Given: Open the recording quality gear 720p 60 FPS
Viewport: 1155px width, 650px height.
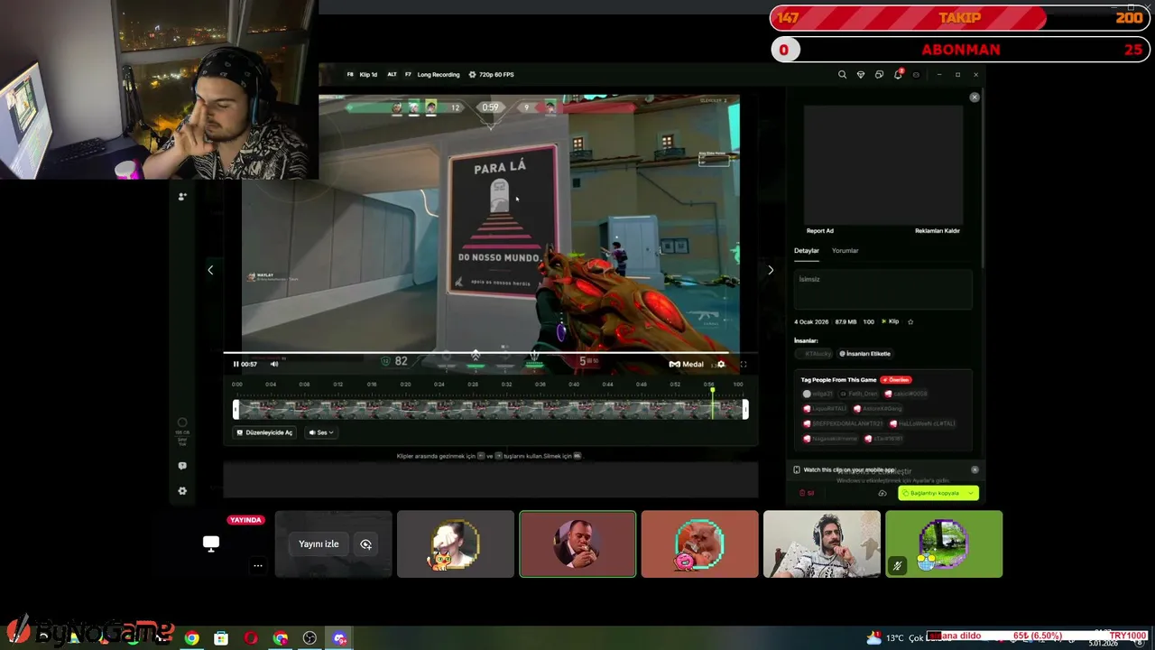Looking at the screenshot, I should point(492,75).
